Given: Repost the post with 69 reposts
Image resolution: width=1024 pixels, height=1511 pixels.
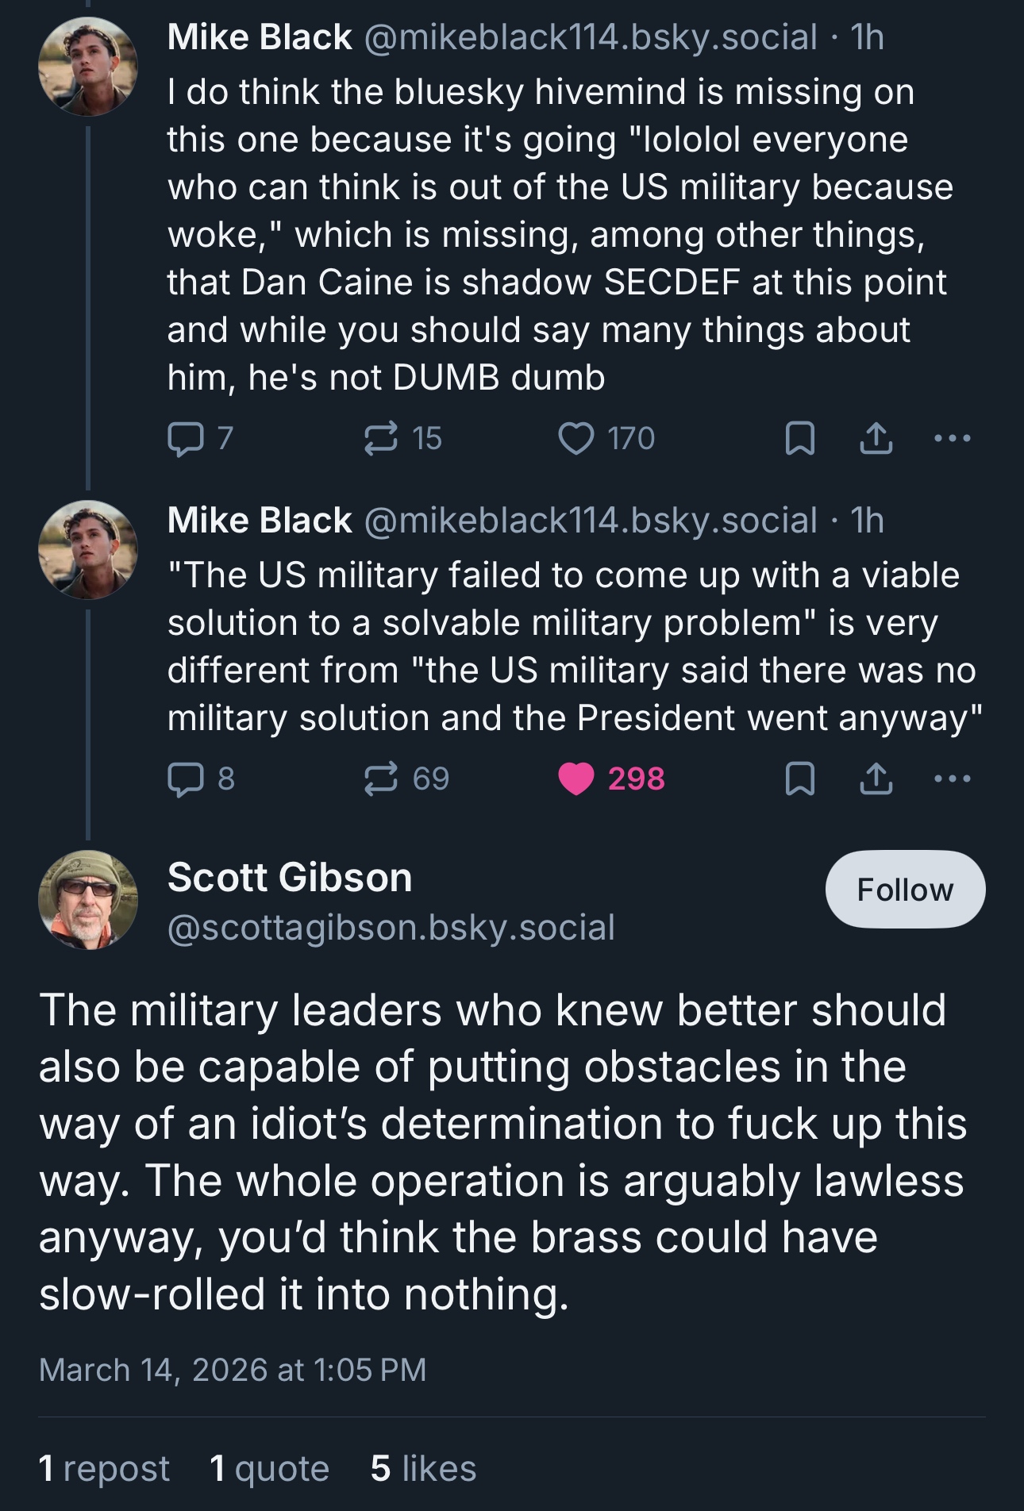Looking at the screenshot, I should (x=381, y=779).
